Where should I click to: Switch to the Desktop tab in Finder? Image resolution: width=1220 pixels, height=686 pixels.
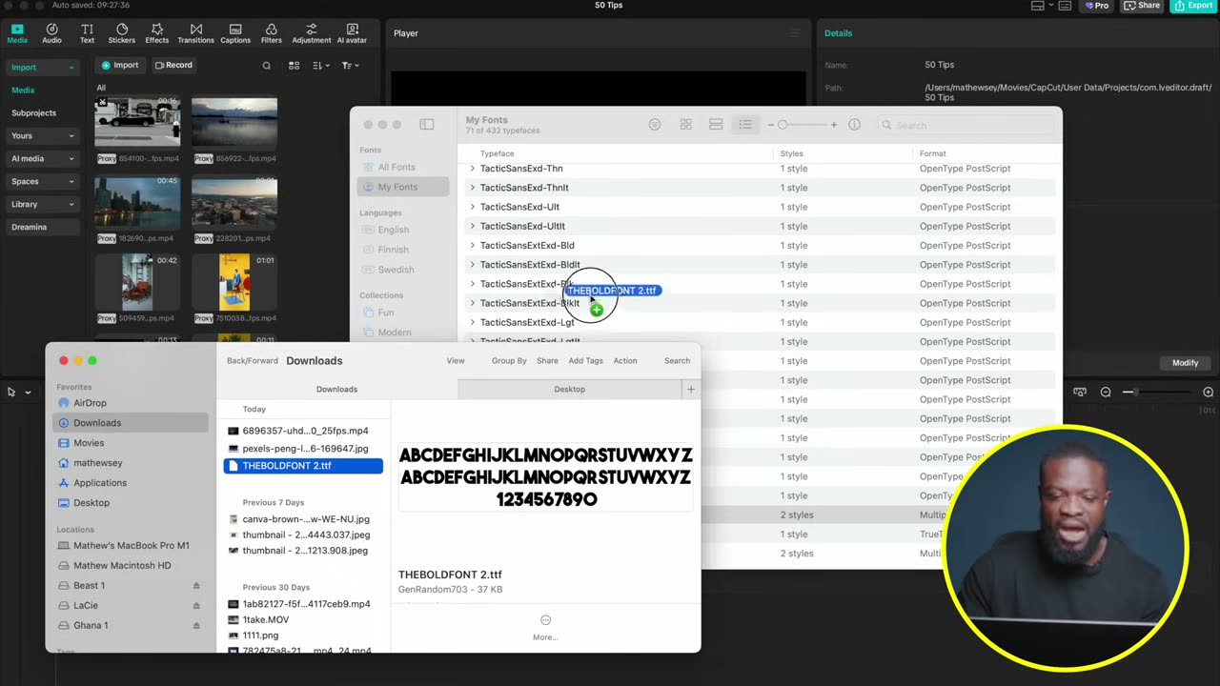tap(570, 390)
